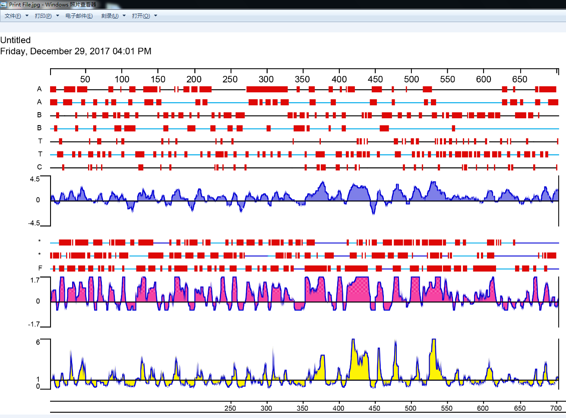Image resolution: width=566 pixels, height=418 pixels.
Task: Open the 文件(F) menu
Action: tap(13, 16)
